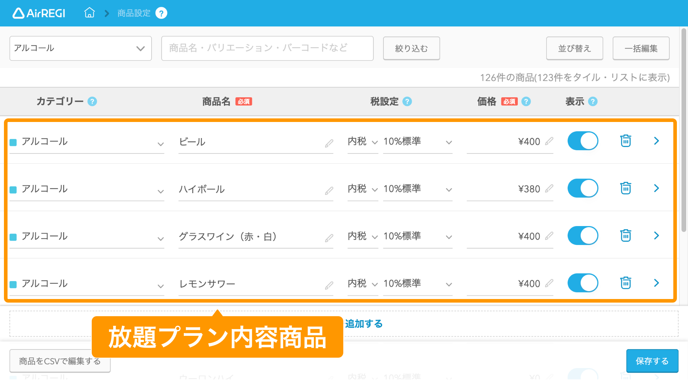
Task: Edit ビール price pencil icon
Action: pyautogui.click(x=549, y=141)
